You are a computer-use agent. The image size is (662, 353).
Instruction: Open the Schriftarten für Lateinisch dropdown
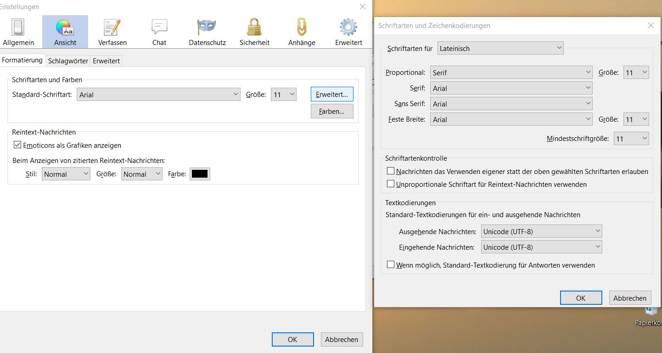(500, 48)
